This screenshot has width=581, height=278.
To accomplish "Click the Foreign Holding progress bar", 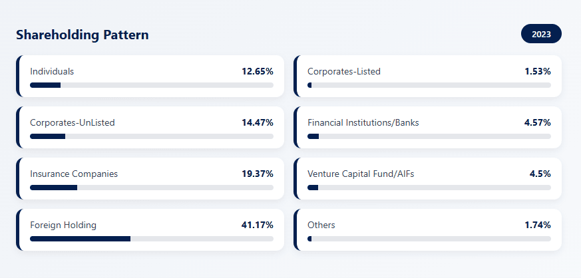I will click(x=152, y=239).
